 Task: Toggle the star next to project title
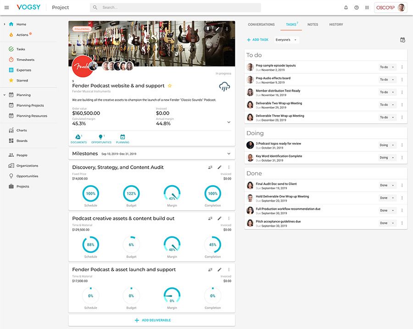(x=170, y=86)
